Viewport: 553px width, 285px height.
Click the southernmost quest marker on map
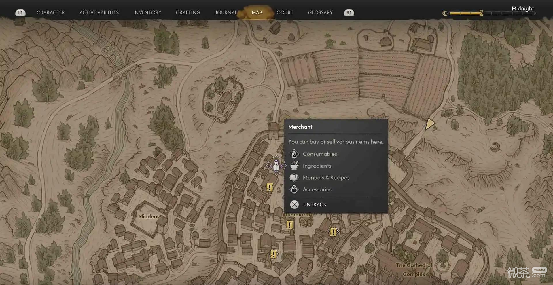pos(274,254)
